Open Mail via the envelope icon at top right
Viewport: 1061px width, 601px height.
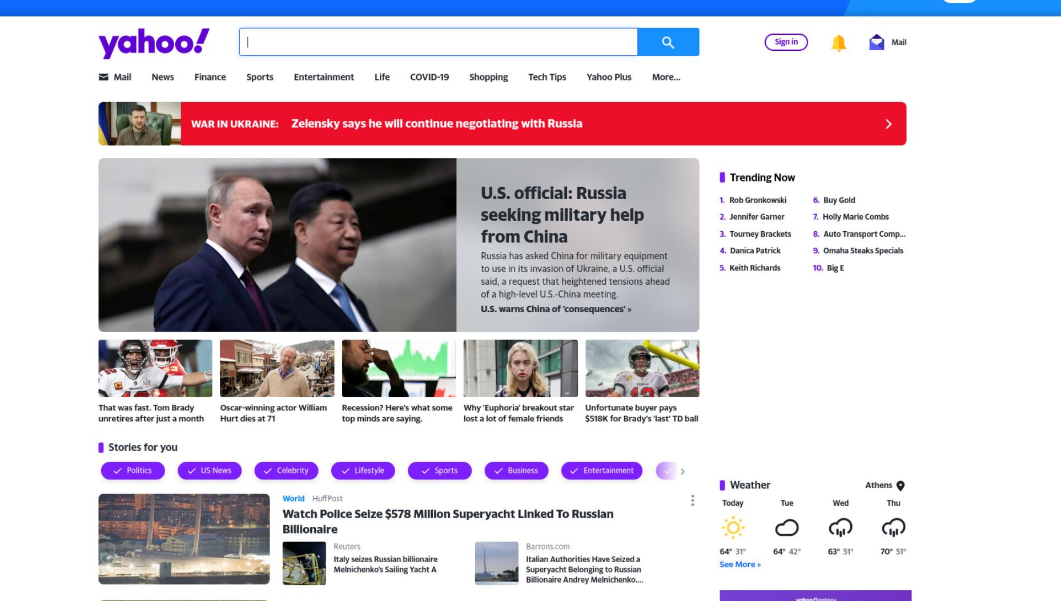[x=877, y=42]
